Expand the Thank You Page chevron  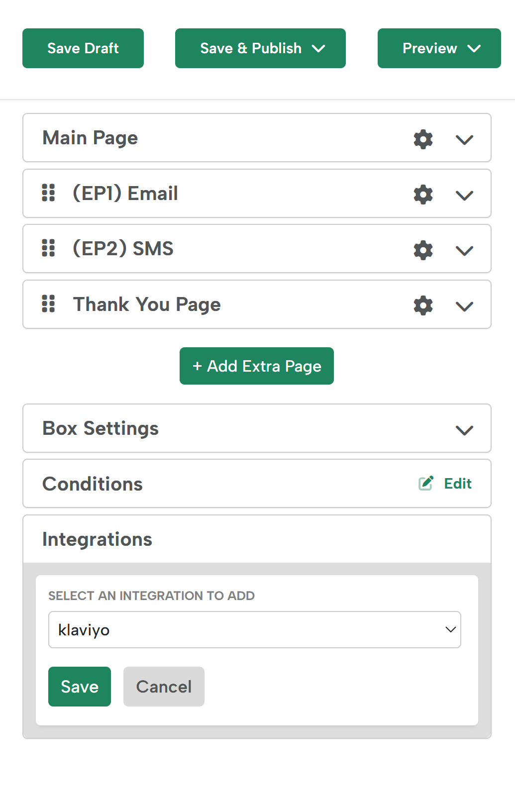click(464, 306)
